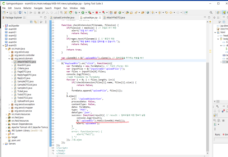
Task: Click the editor scroll down arrow
Action: [x=207, y=153]
